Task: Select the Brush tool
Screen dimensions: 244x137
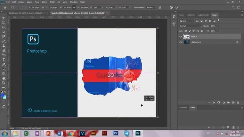Action: point(3,41)
